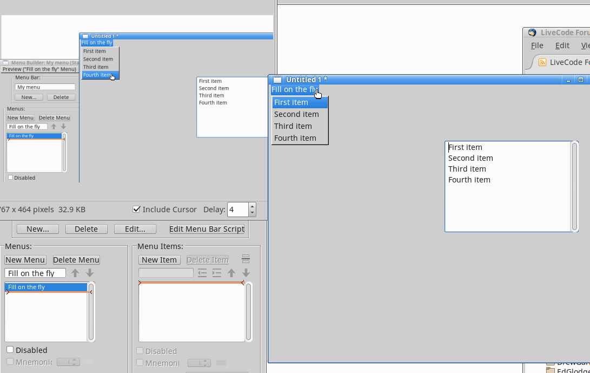The width and height of the screenshot is (590, 373).
Task: Click the Menu Items list scrollbar
Action: (248, 311)
